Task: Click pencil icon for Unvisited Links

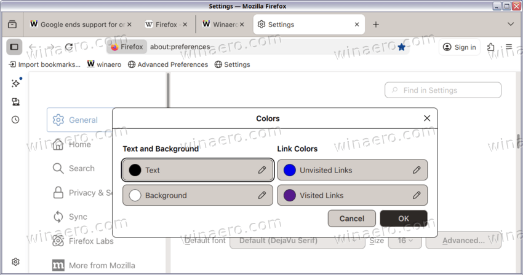Action: click(417, 170)
